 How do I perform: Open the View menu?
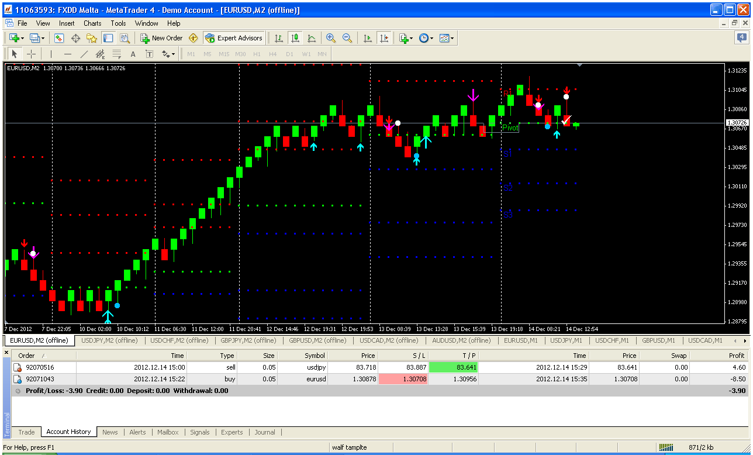click(x=43, y=23)
